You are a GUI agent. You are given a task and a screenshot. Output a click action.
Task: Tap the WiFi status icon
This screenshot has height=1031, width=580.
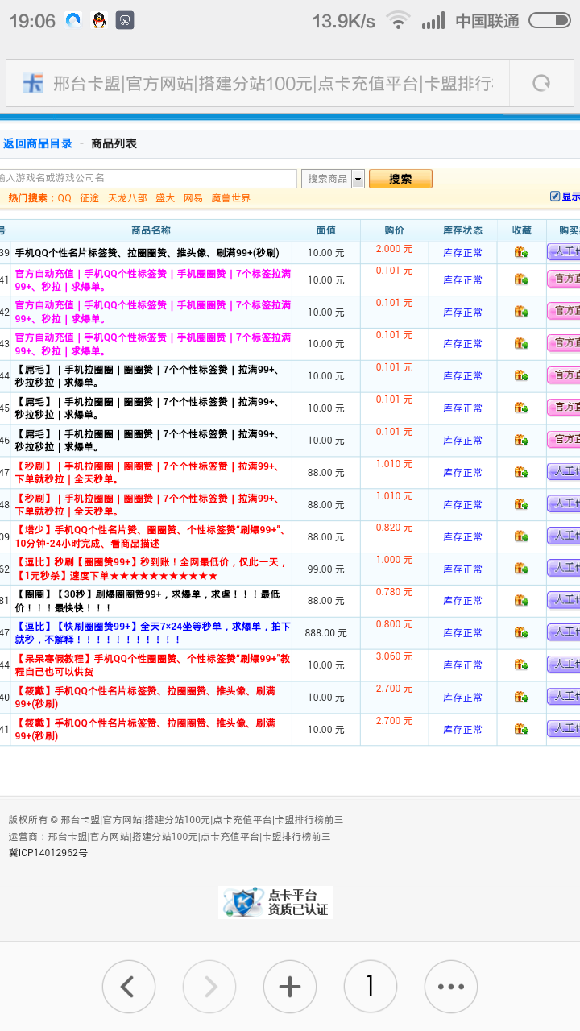tap(397, 21)
